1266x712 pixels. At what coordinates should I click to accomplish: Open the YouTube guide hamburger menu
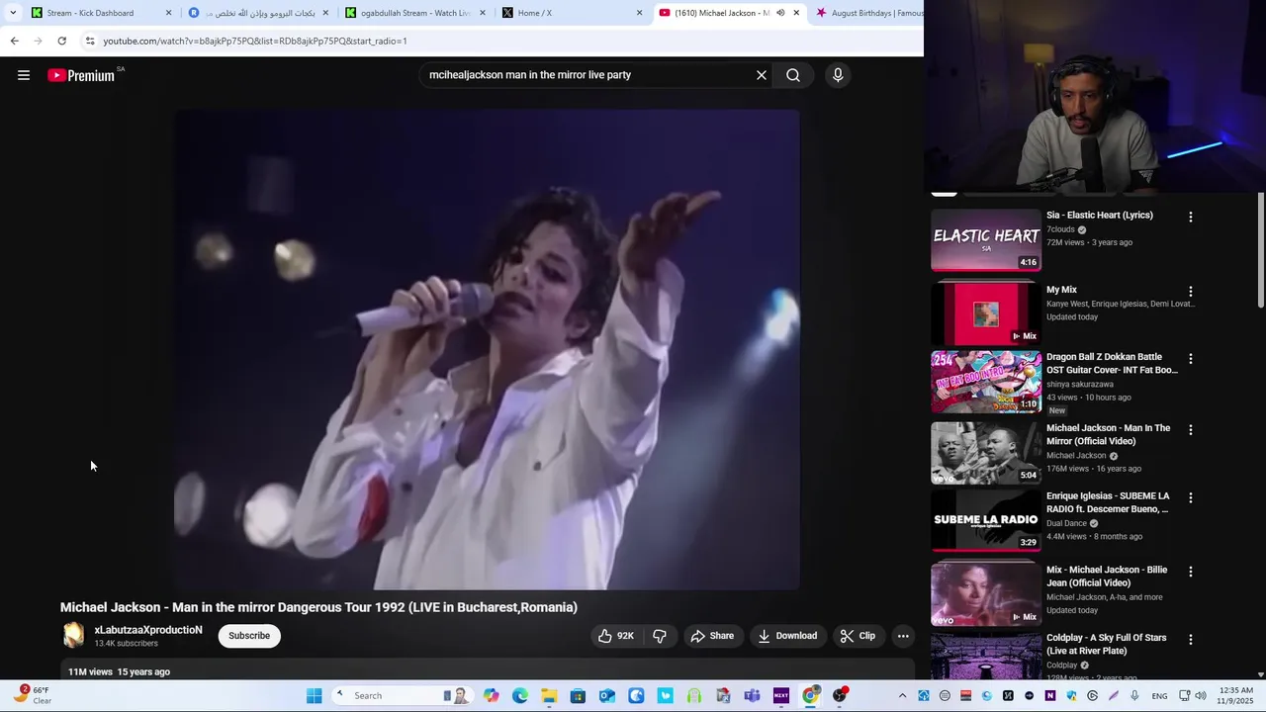(24, 75)
